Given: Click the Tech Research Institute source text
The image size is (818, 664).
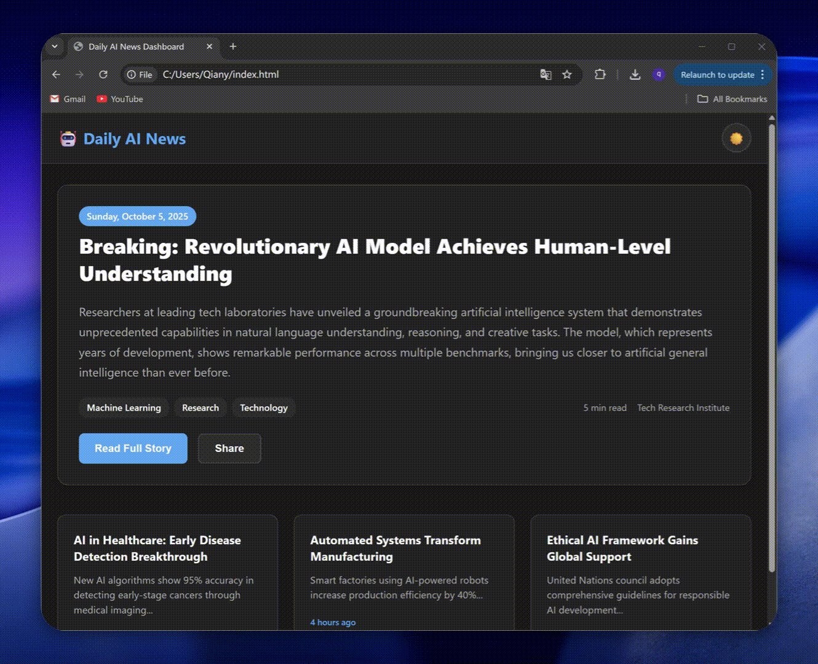Looking at the screenshot, I should point(683,408).
